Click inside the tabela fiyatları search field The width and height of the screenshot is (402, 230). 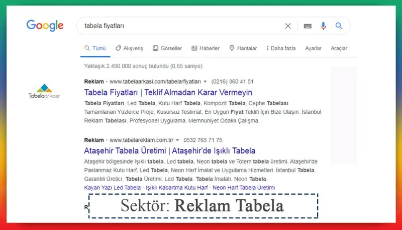[176, 26]
